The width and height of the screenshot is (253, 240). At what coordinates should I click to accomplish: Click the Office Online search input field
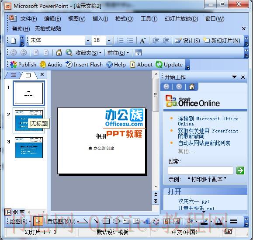[201, 170]
